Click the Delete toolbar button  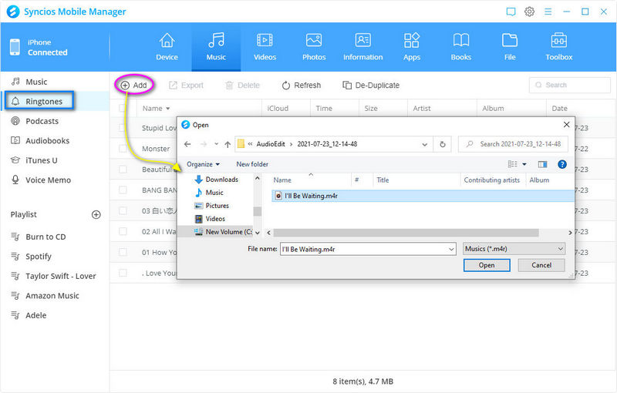[242, 86]
